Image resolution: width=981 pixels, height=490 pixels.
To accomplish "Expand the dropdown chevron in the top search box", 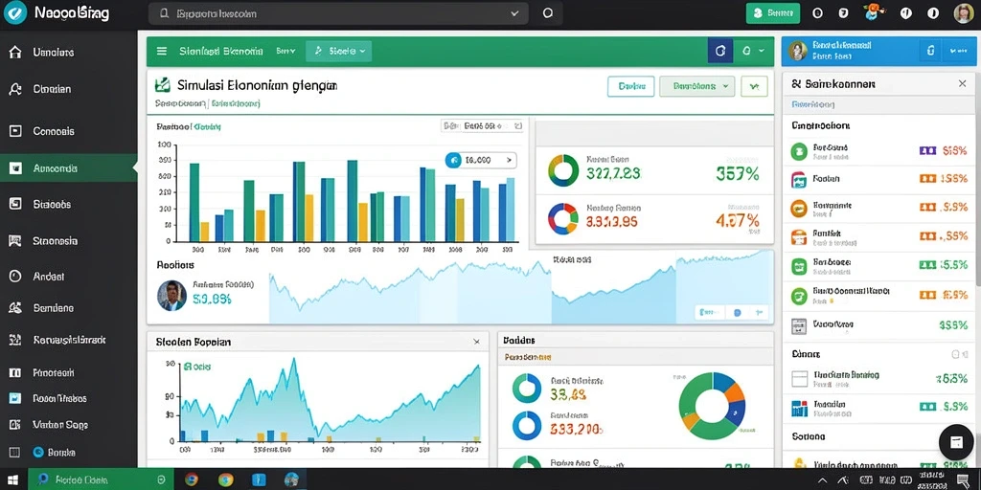I will (x=514, y=13).
